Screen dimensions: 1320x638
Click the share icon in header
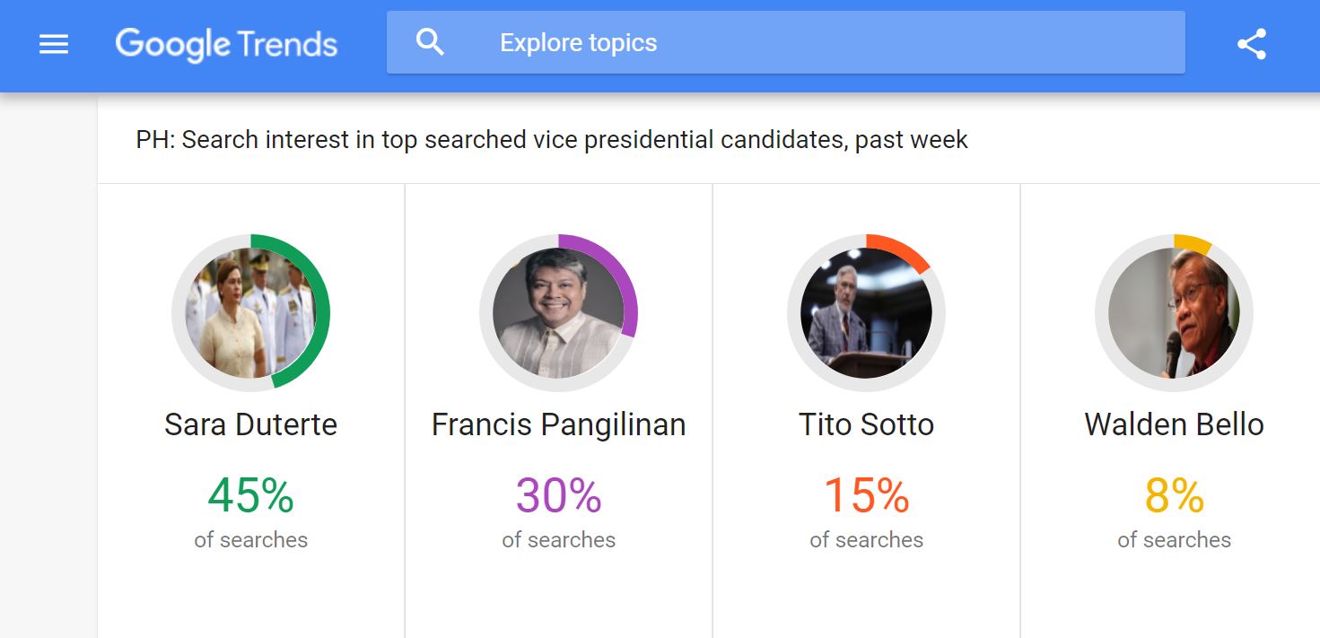point(1251,44)
